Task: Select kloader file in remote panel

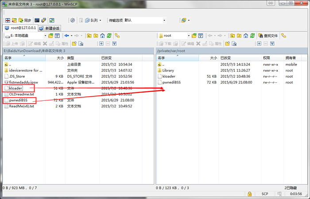Action: pyautogui.click(x=167, y=77)
